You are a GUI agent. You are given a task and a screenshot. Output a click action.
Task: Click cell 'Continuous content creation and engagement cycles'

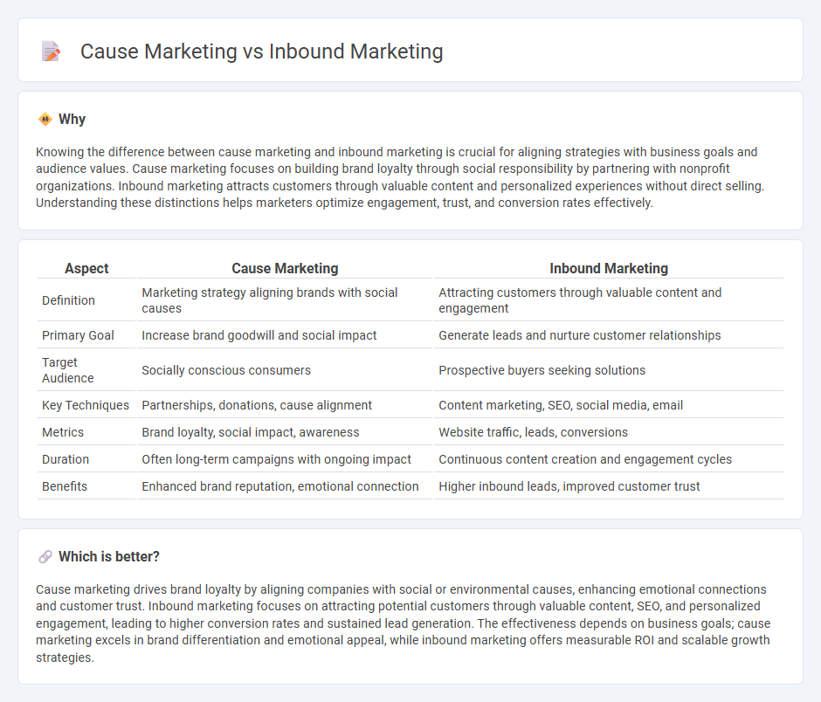coord(609,459)
